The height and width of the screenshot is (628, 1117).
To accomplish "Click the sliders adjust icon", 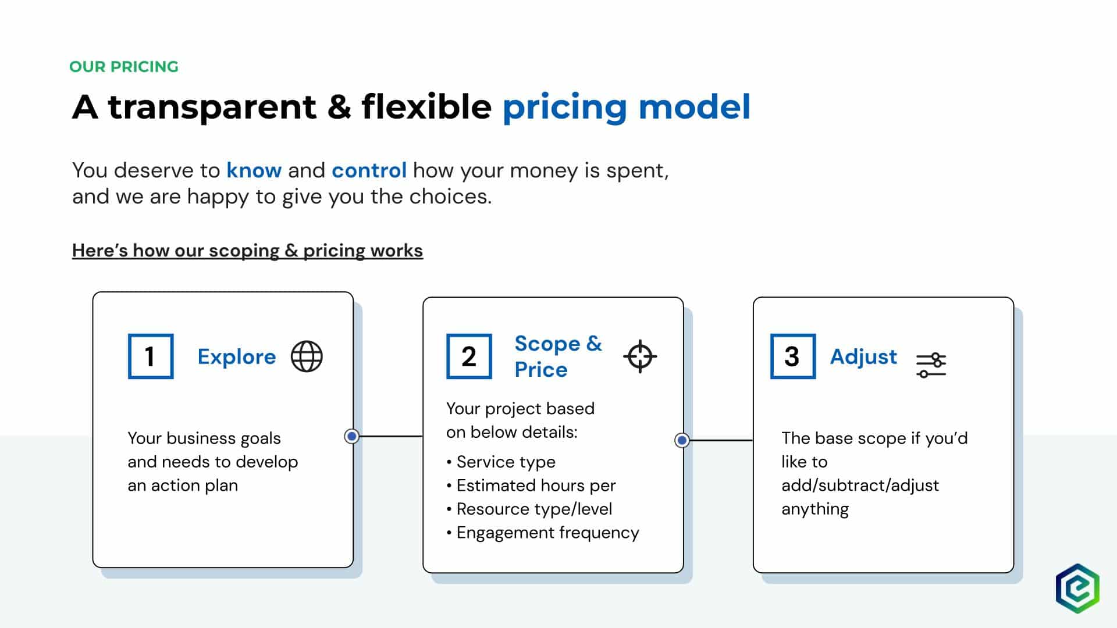I will coord(931,365).
